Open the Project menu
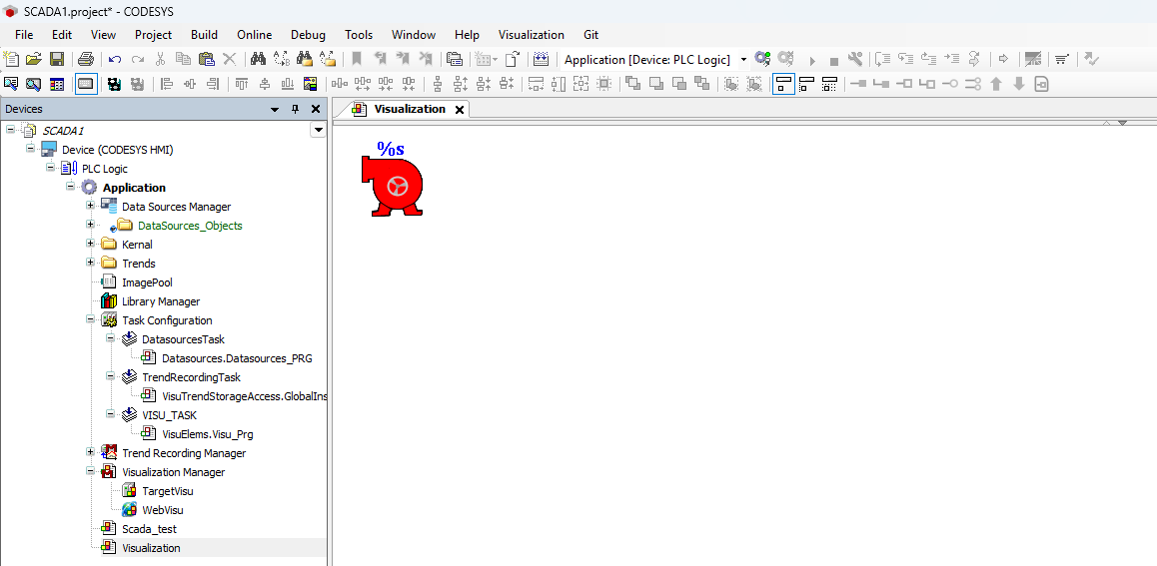Image resolution: width=1157 pixels, height=566 pixels. (154, 35)
